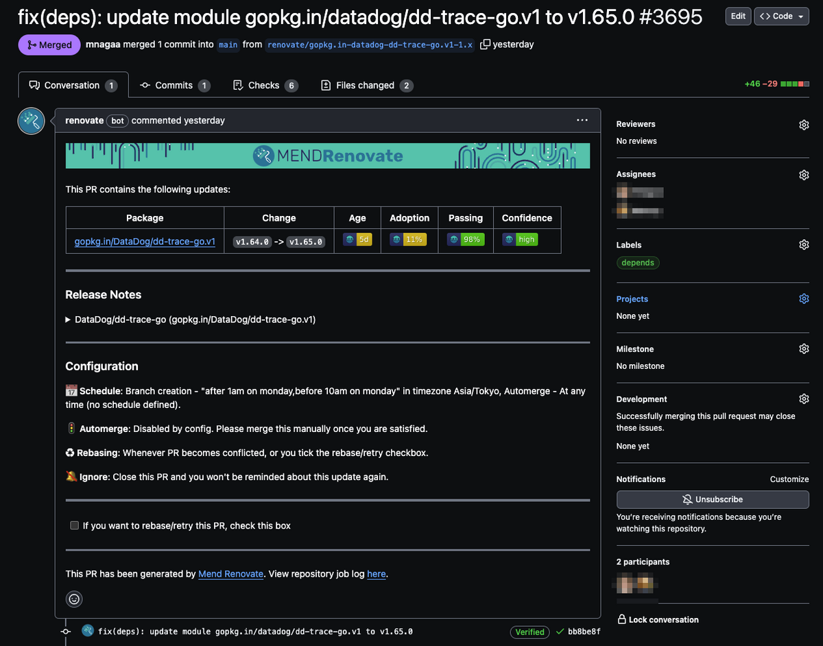Open the commit message fix(deps) link

255,632
